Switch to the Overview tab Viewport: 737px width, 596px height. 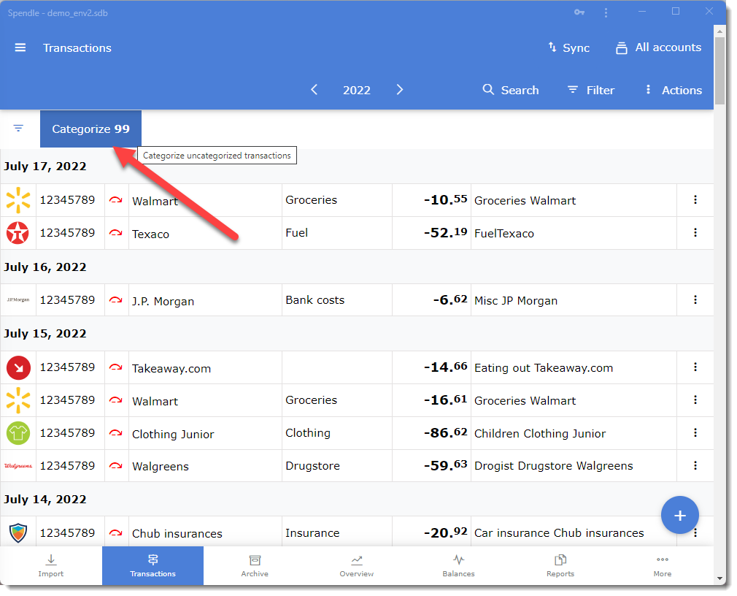click(x=357, y=565)
